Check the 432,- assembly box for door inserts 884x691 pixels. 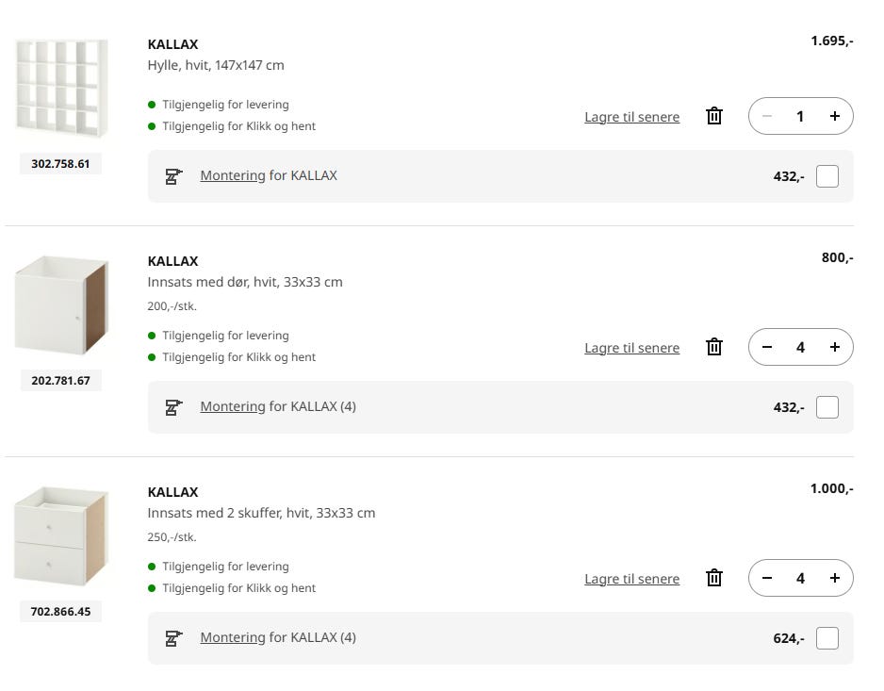[827, 407]
